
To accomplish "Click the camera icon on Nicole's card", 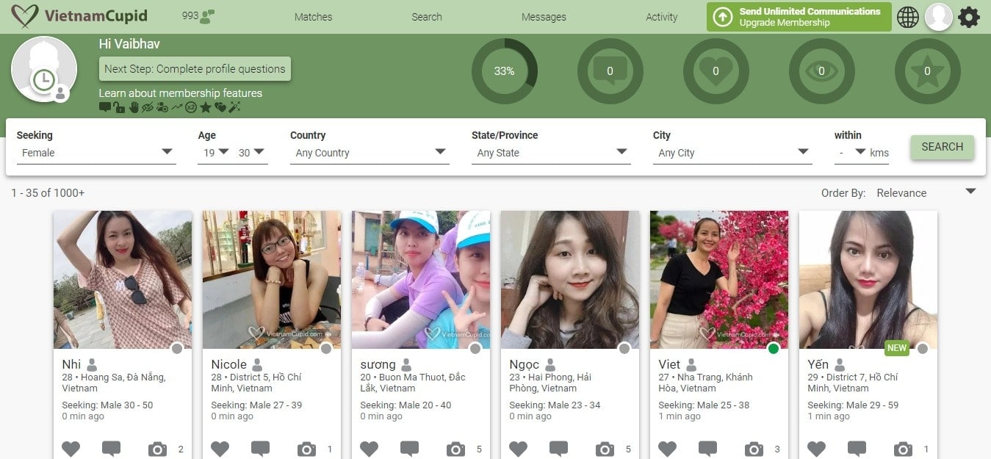I will pos(306,449).
